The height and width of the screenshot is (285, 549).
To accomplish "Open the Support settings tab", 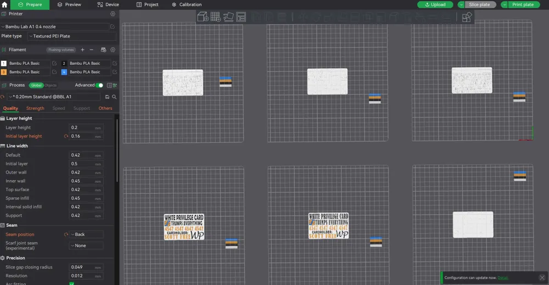I will pos(82,108).
